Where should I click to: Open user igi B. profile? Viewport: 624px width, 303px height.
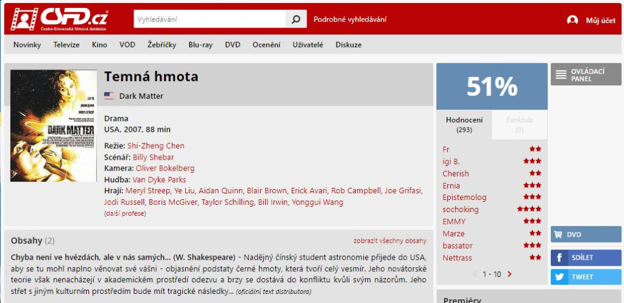pos(451,162)
